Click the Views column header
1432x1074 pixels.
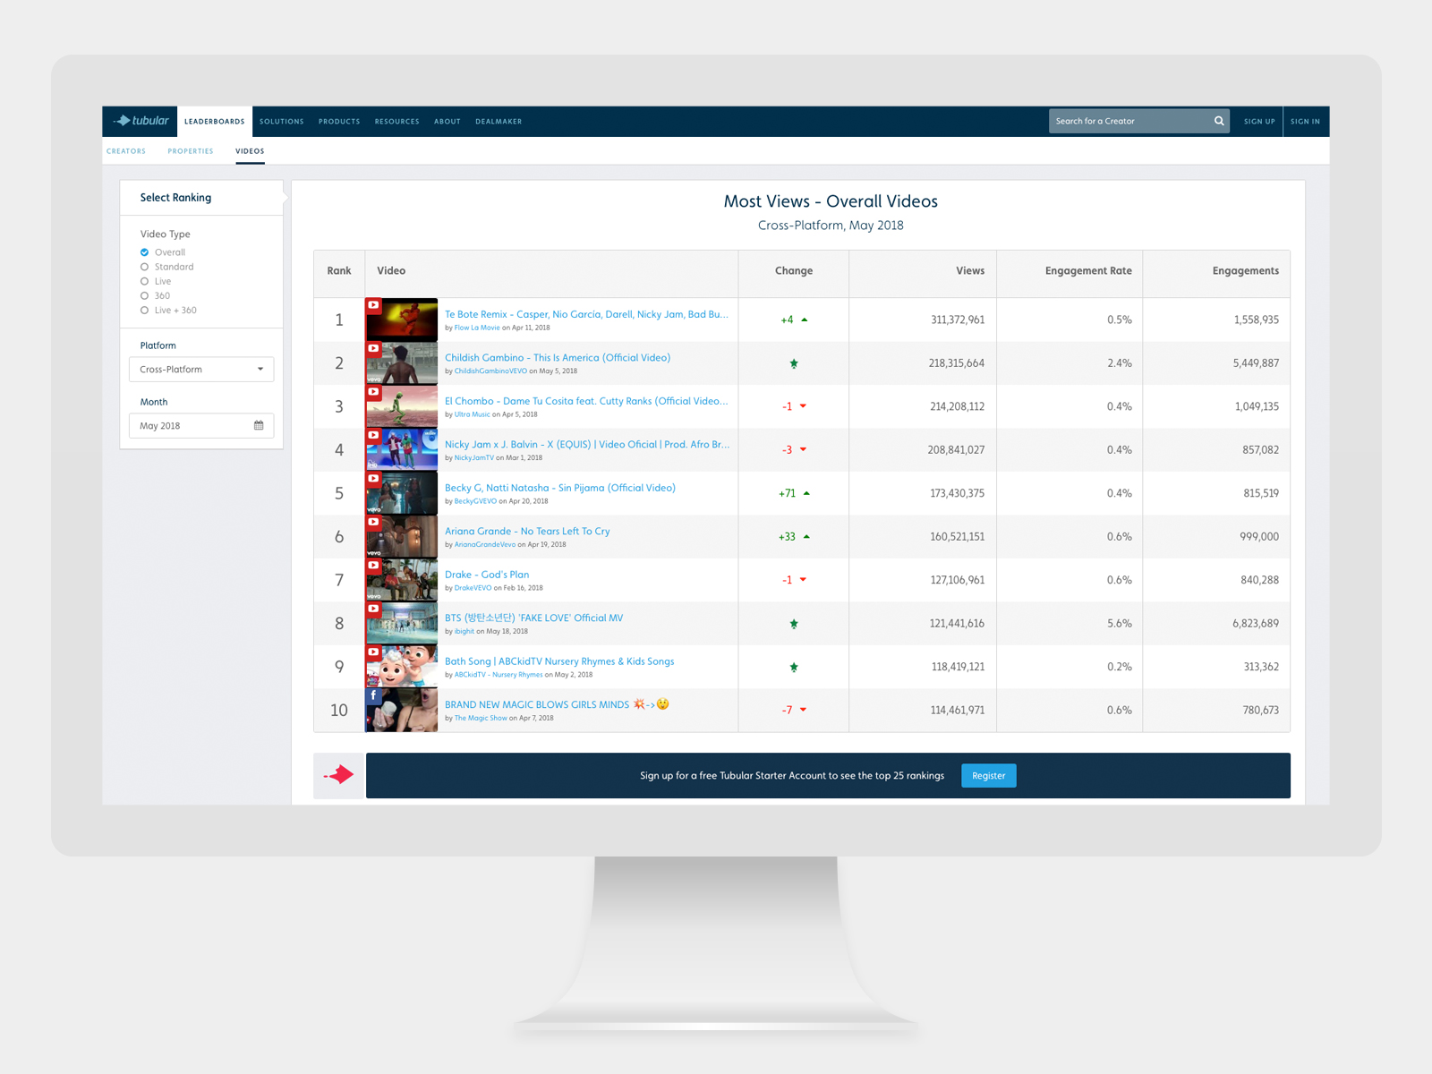970,270
